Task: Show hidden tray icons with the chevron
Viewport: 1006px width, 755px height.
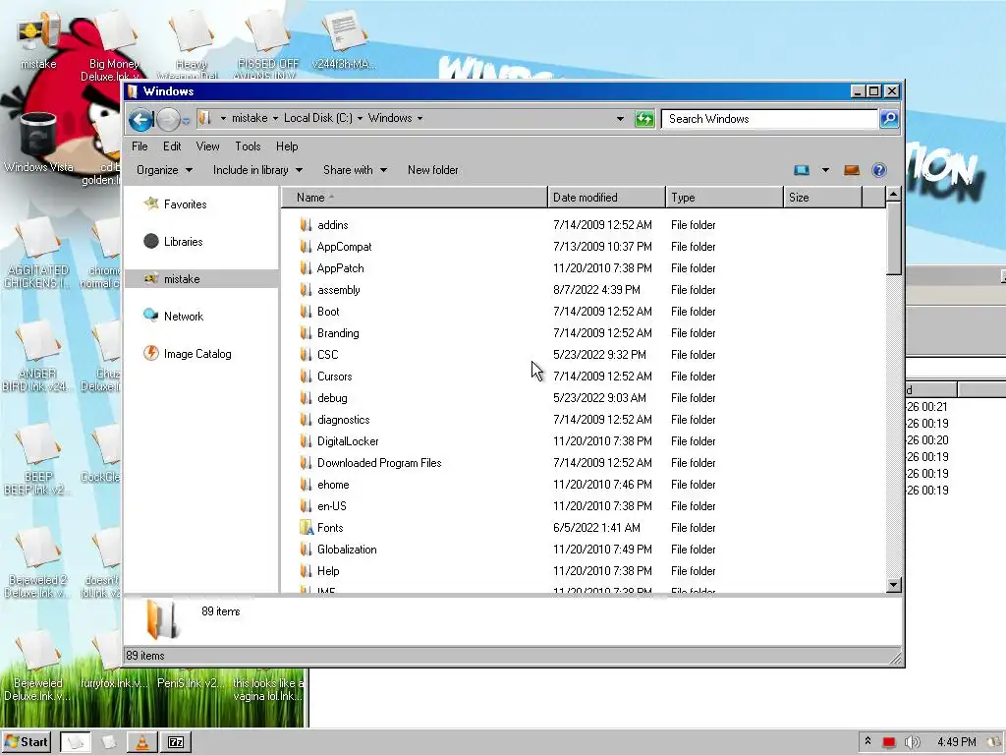Action: click(x=868, y=741)
